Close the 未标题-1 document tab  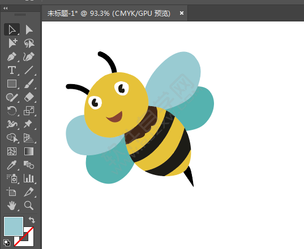coord(182,13)
